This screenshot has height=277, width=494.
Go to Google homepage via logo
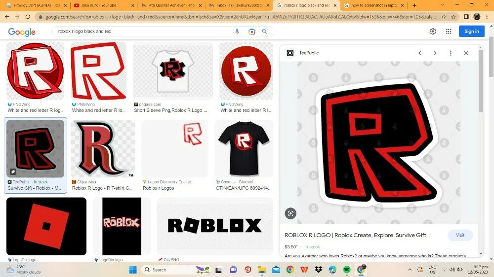(22, 32)
